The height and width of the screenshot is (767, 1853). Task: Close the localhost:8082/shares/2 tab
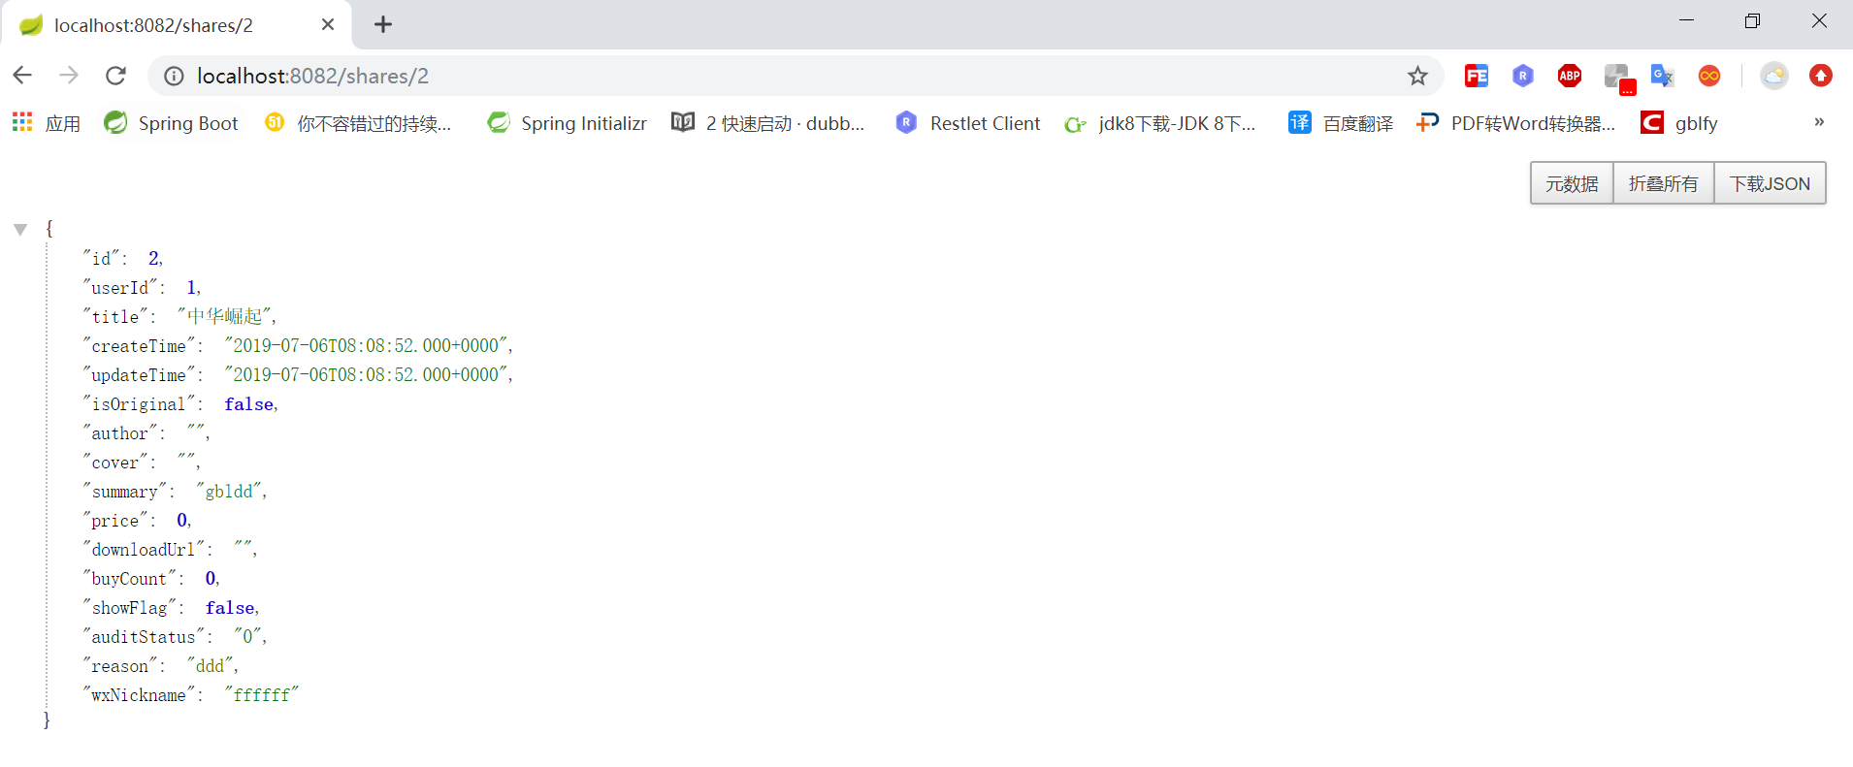tap(328, 24)
